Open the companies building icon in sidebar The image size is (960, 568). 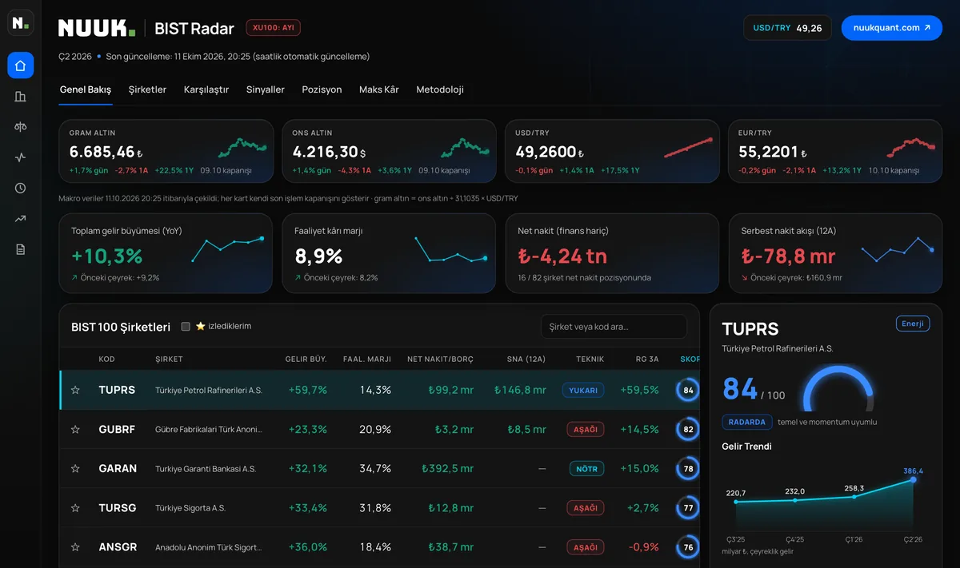tap(21, 97)
